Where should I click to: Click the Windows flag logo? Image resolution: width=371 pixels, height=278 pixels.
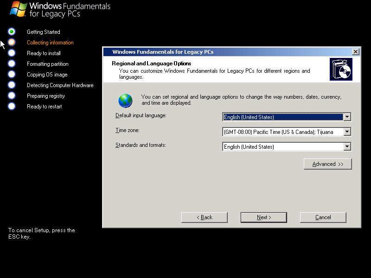point(18,9)
